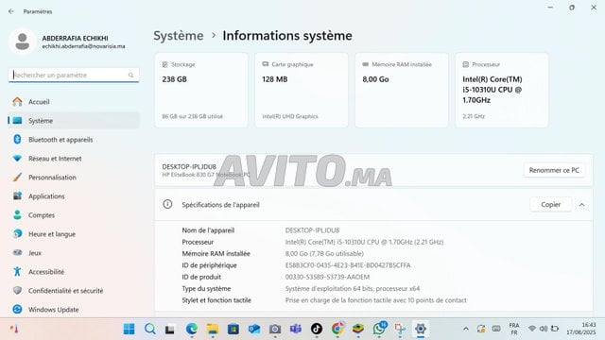The height and width of the screenshot is (340, 605).
Task: Open Google Chrome from taskbar
Action: coord(337,329)
